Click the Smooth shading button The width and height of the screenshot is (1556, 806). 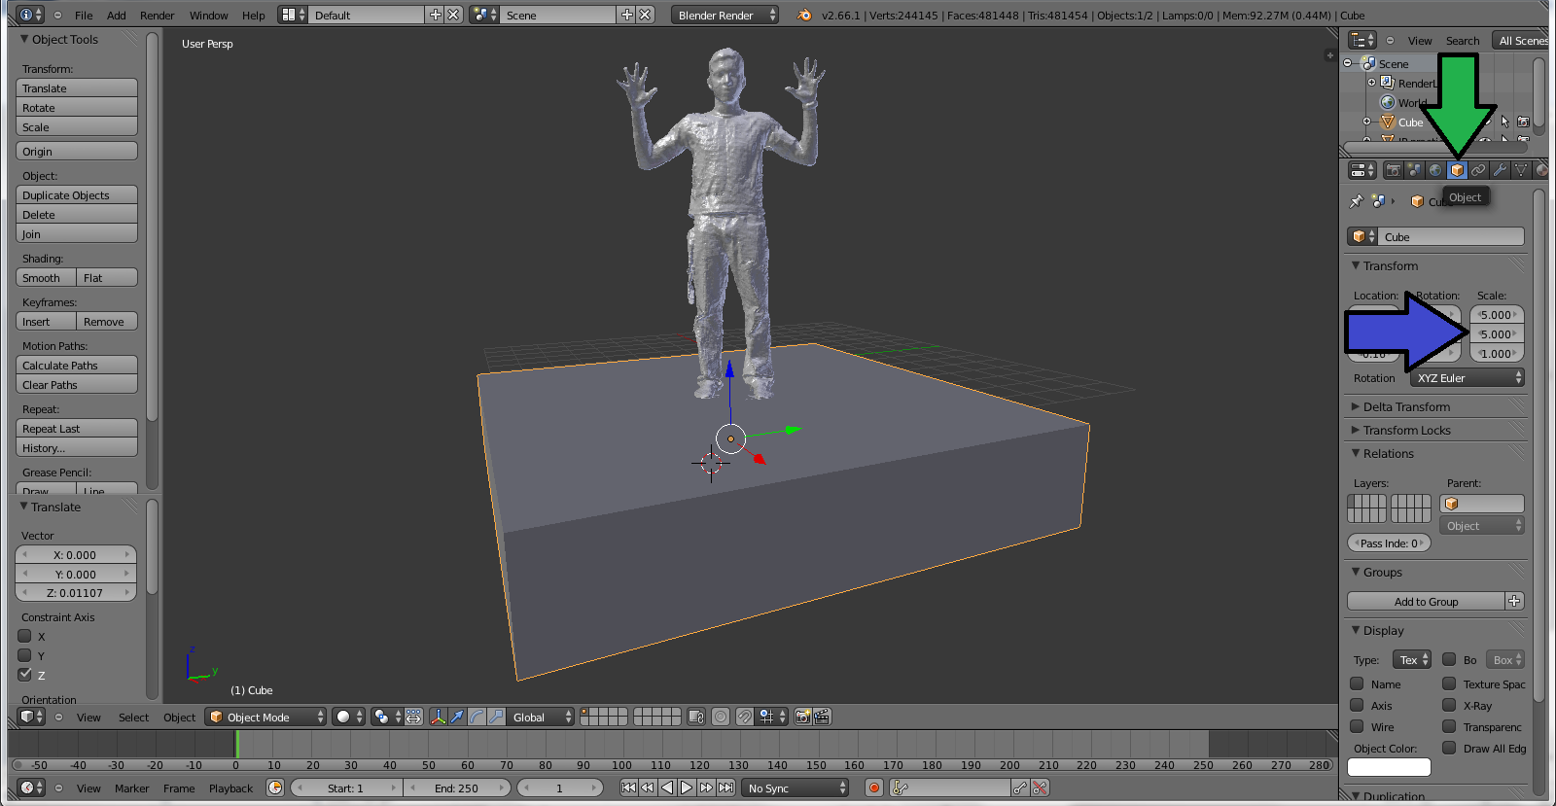46,277
